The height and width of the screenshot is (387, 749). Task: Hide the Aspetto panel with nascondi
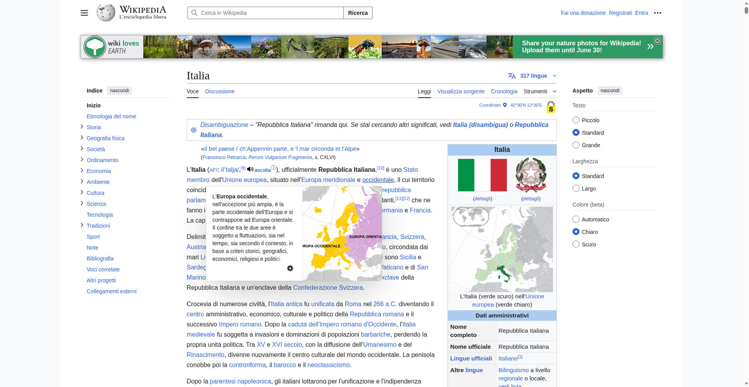tap(610, 91)
